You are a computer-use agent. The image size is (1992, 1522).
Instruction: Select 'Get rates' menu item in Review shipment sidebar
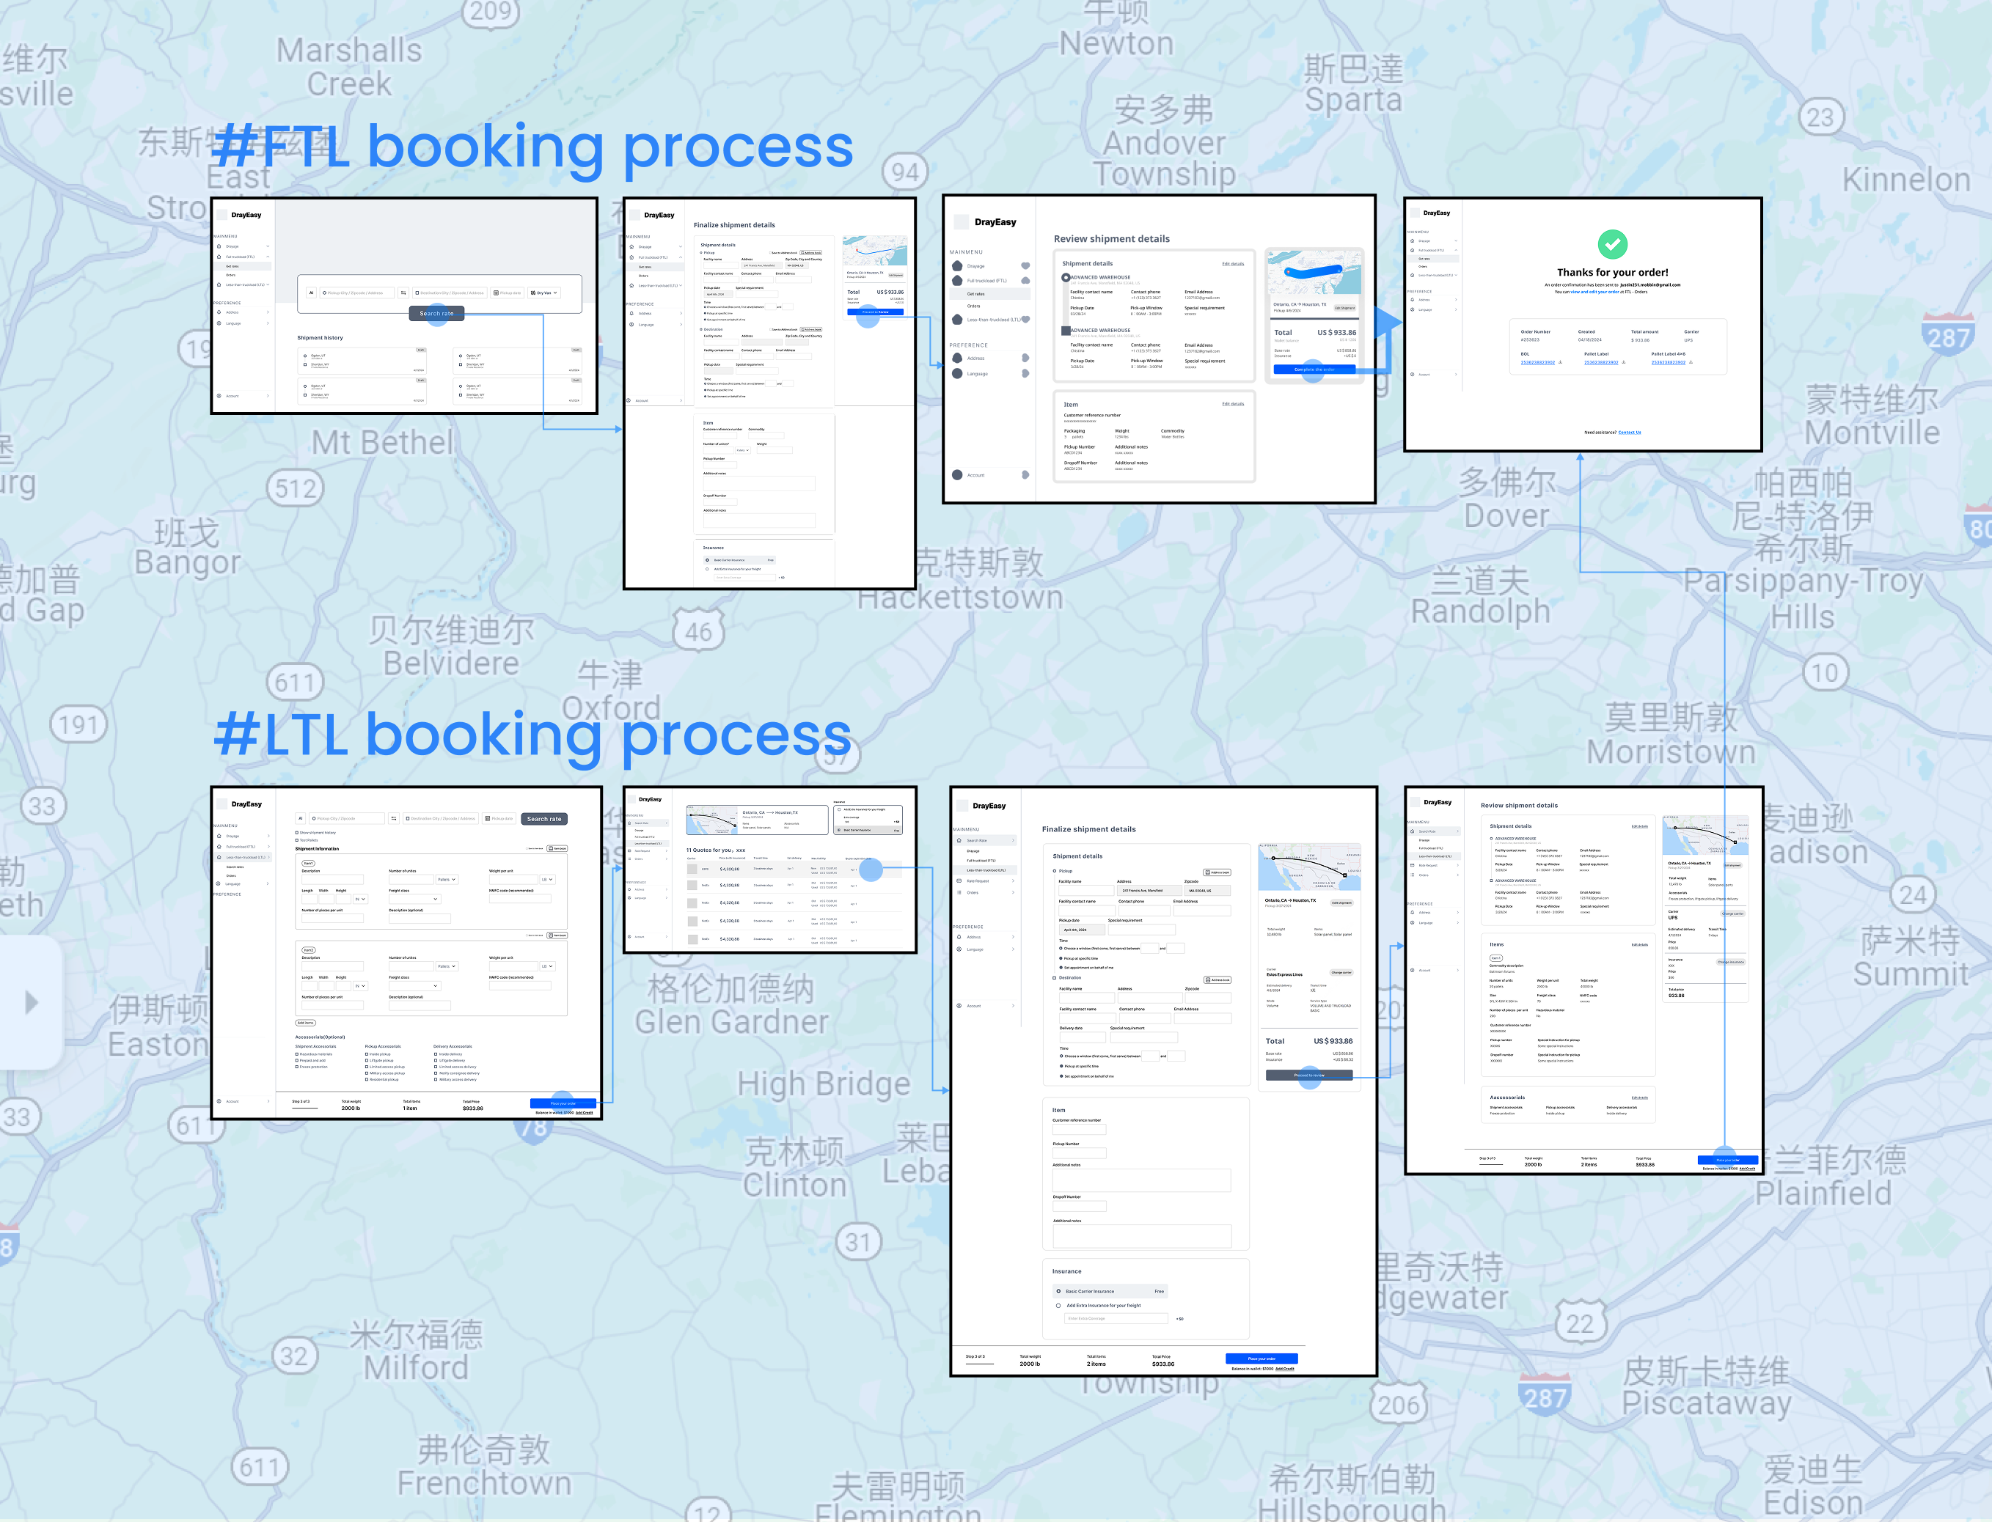(975, 293)
